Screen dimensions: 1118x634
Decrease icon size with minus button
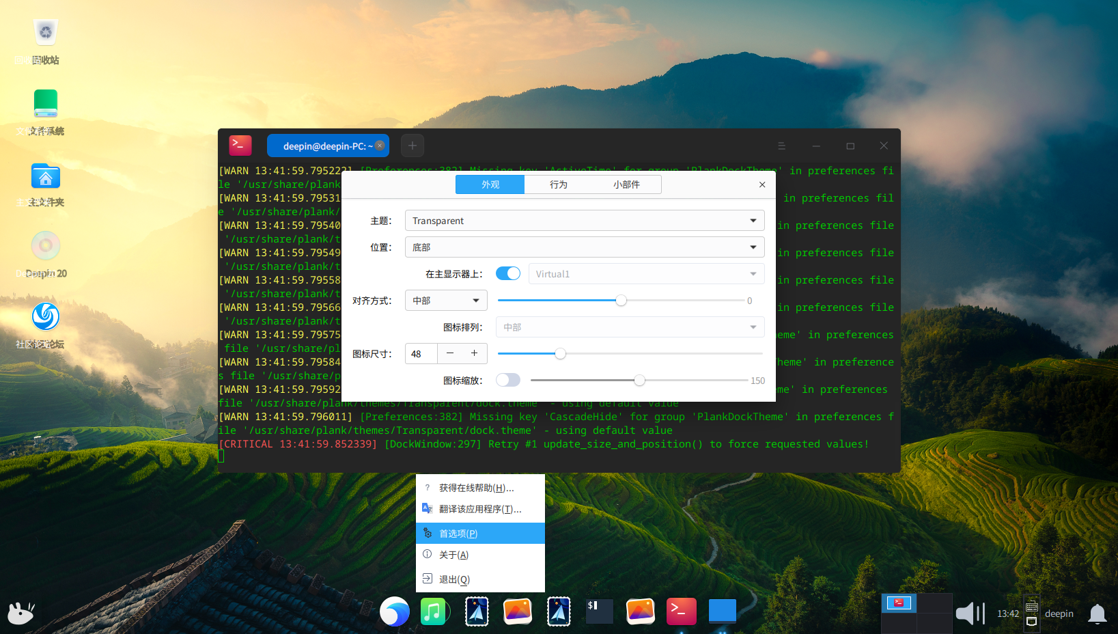(450, 353)
